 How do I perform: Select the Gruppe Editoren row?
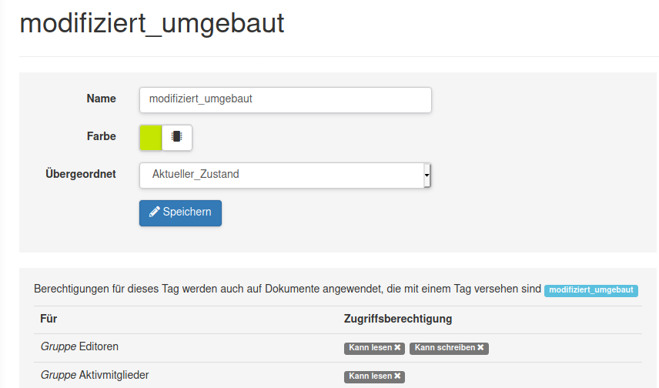click(x=338, y=348)
